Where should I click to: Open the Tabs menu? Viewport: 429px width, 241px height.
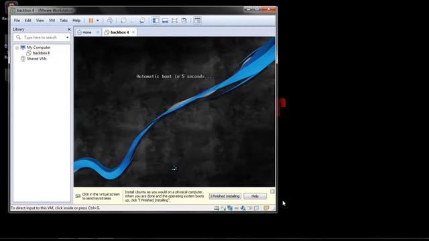[64, 21]
